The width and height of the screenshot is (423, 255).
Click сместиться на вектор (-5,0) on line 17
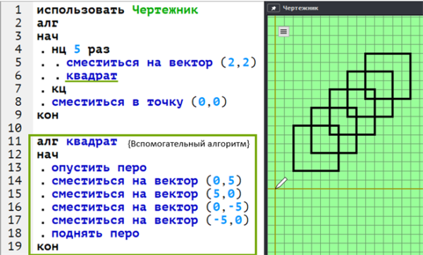coord(150,220)
